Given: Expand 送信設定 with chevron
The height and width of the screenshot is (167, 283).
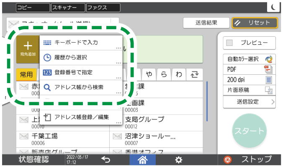Looking at the screenshot, I should [x=249, y=102].
